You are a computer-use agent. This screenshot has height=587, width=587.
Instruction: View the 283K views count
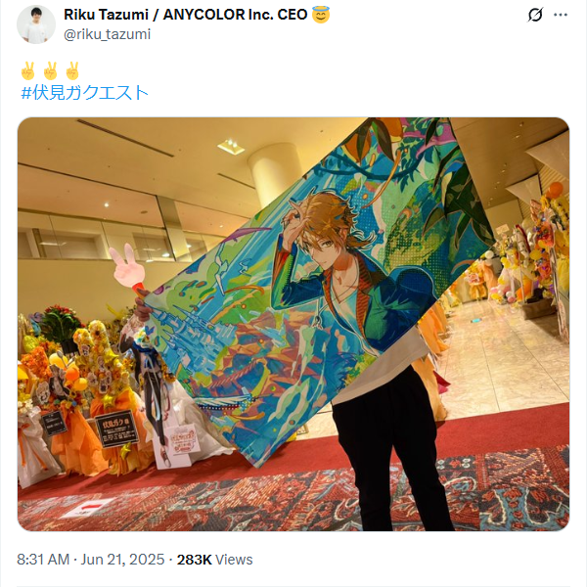tap(195, 560)
